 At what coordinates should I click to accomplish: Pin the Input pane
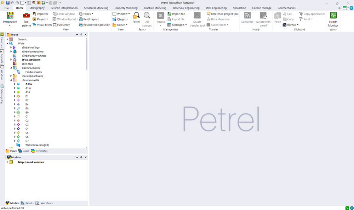pyautogui.click(x=81, y=35)
